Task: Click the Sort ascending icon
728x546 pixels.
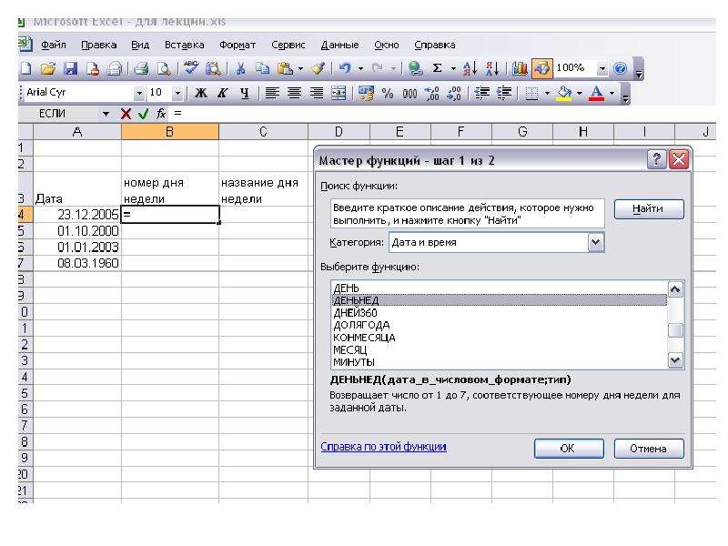Action: pyautogui.click(x=470, y=68)
